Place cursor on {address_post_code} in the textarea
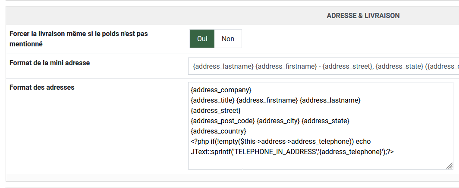The height and width of the screenshot is (188, 459). coord(223,121)
